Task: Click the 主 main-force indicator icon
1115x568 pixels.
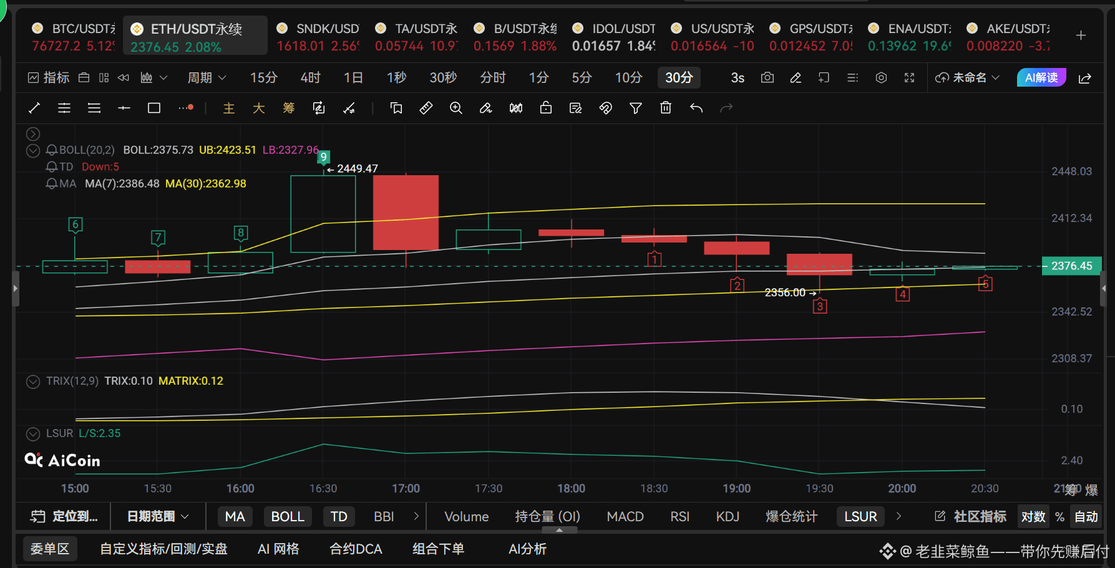Action: (229, 108)
